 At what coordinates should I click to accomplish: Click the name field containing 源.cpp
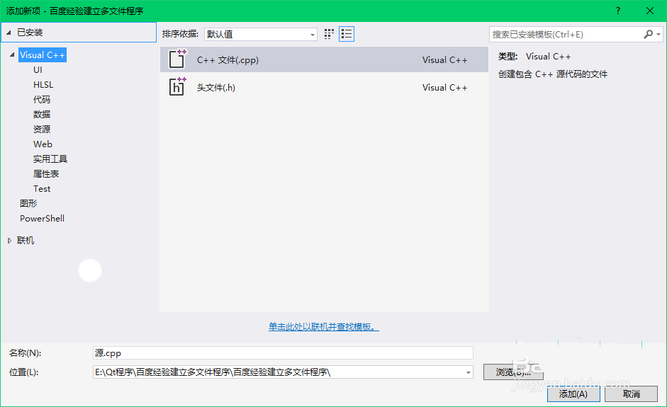(283, 353)
